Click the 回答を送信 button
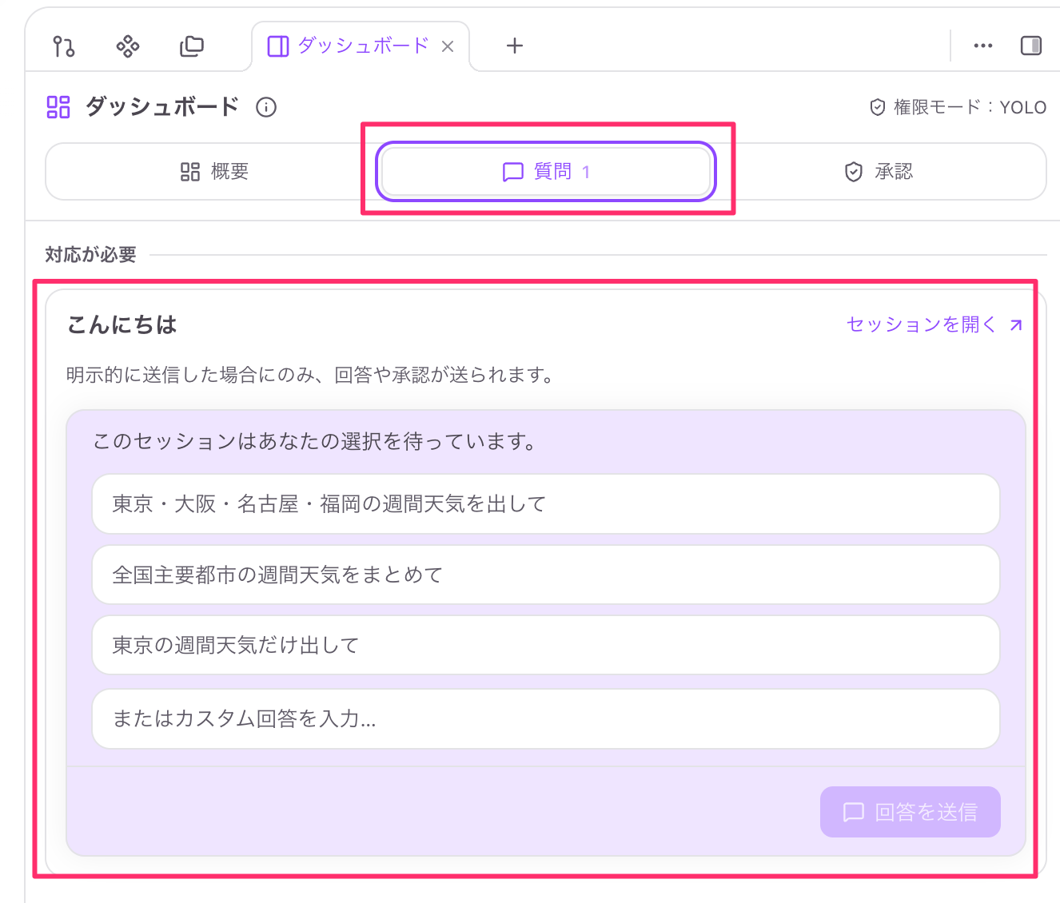Screen dimensions: 1060x903 (x=911, y=812)
